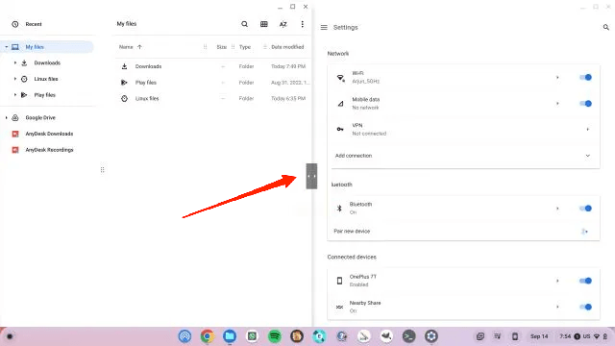Viewport: 615px width, 346px height.
Task: Click the sidebar resize handle in Files
Action: point(103,170)
